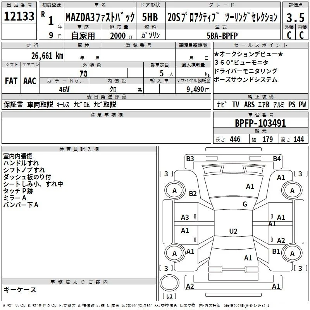Select chassis number BPFP-103491

[x=260, y=123]
